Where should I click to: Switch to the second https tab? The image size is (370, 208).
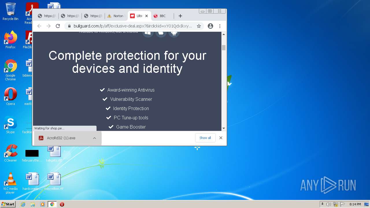pyautogui.click(x=70, y=16)
